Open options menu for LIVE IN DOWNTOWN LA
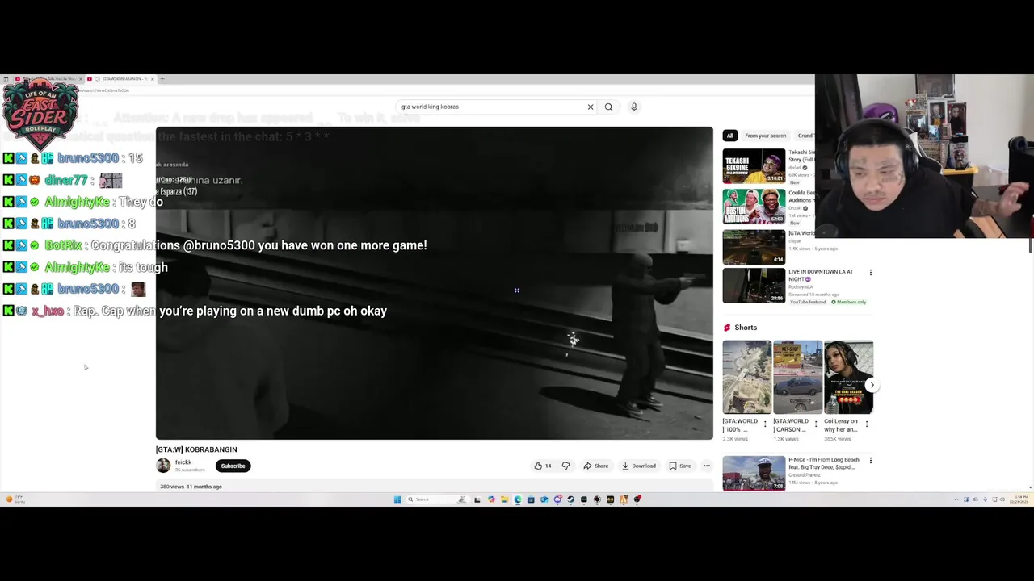Viewport: 1034px width, 581px height. click(871, 273)
